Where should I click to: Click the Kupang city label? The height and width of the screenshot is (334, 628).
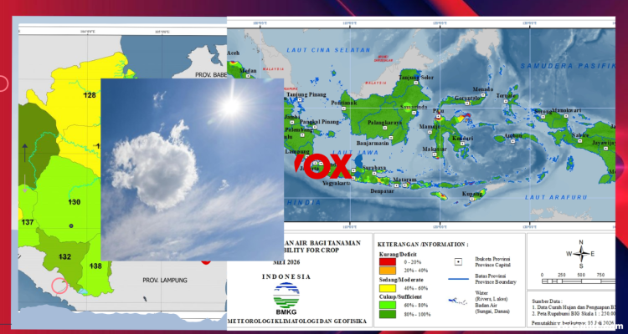471,194
